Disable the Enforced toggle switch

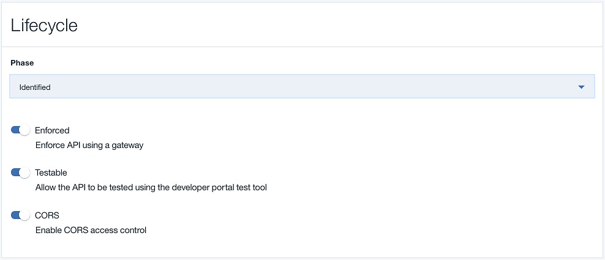(x=21, y=130)
